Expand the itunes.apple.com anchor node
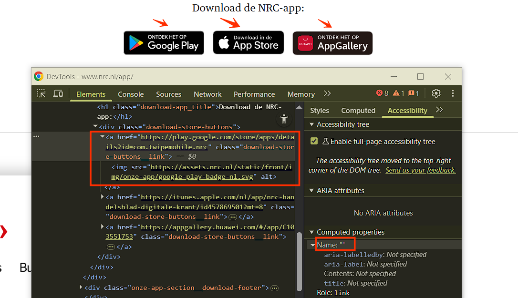 pos(103,197)
